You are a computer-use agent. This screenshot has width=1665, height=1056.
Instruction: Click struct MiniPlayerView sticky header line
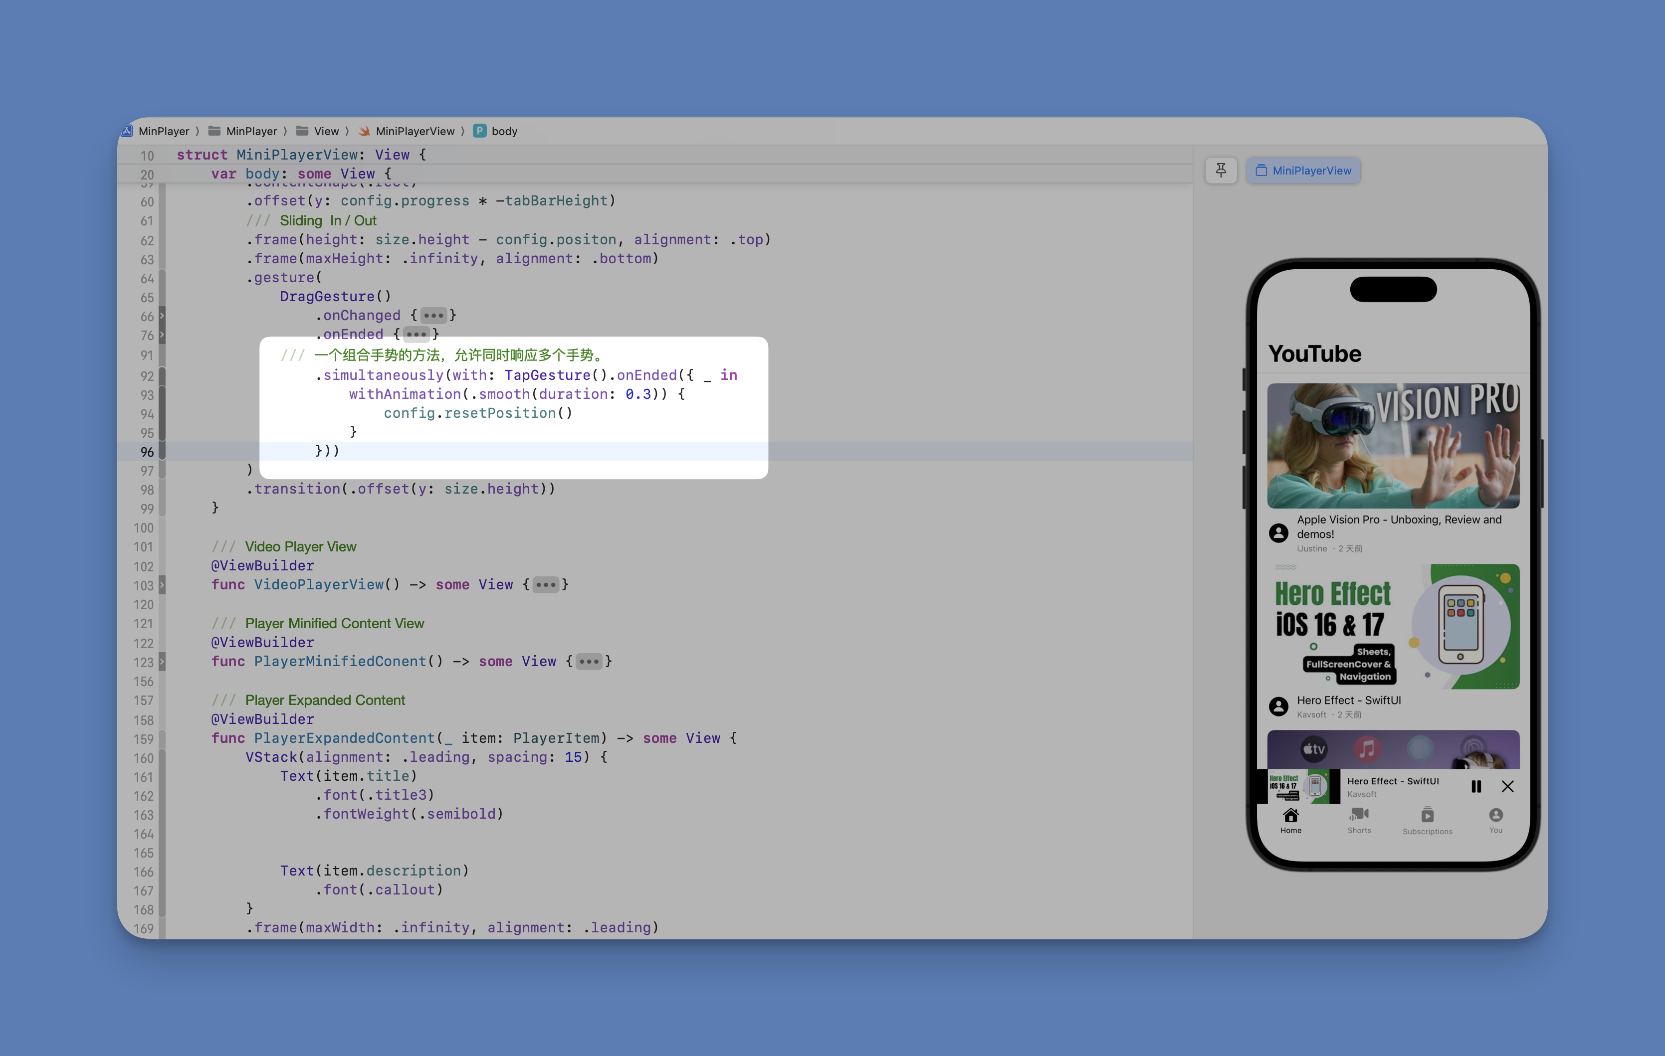301,155
